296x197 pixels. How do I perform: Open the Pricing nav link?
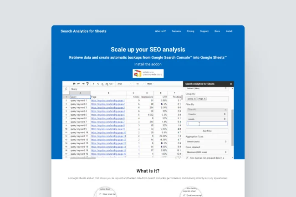[190, 31]
